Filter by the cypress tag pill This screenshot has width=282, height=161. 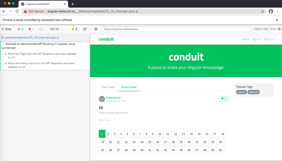click(x=241, y=92)
